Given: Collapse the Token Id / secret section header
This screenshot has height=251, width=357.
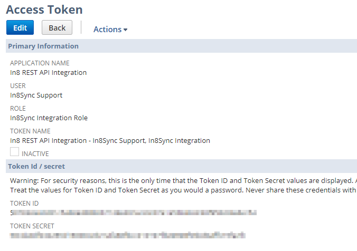Looking at the screenshot, I should coord(36,167).
